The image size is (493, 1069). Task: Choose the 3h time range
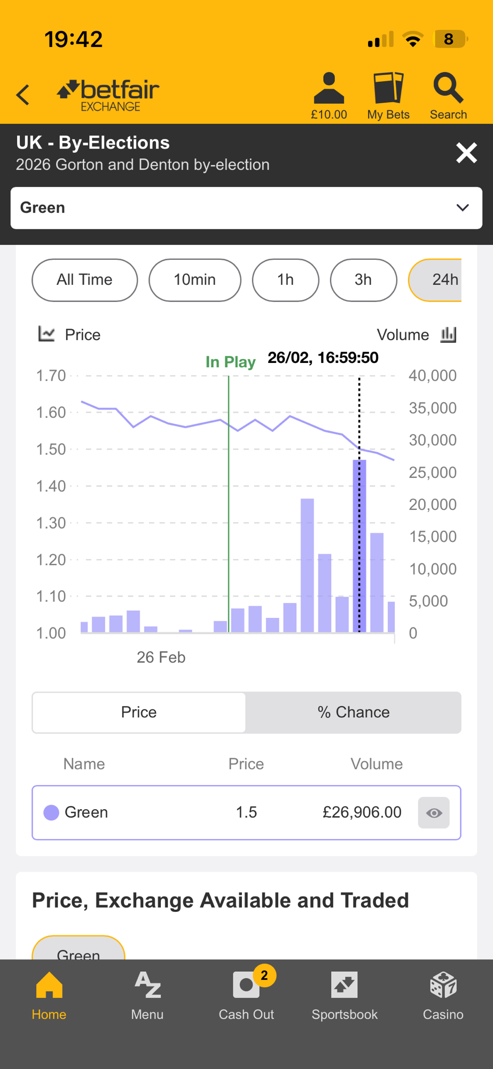tap(363, 280)
